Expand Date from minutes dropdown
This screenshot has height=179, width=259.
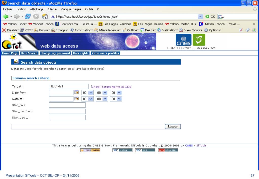click(105, 93)
